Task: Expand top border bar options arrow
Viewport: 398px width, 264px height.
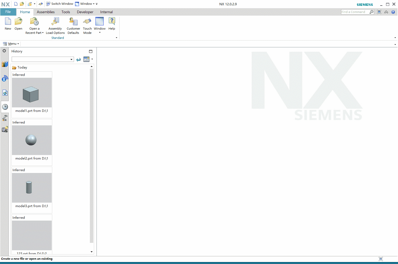Action: (x=395, y=44)
